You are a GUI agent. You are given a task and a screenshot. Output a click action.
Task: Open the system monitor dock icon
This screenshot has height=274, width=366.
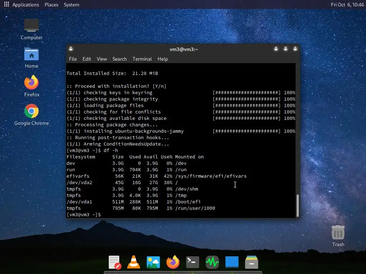pyautogui.click(x=212, y=262)
